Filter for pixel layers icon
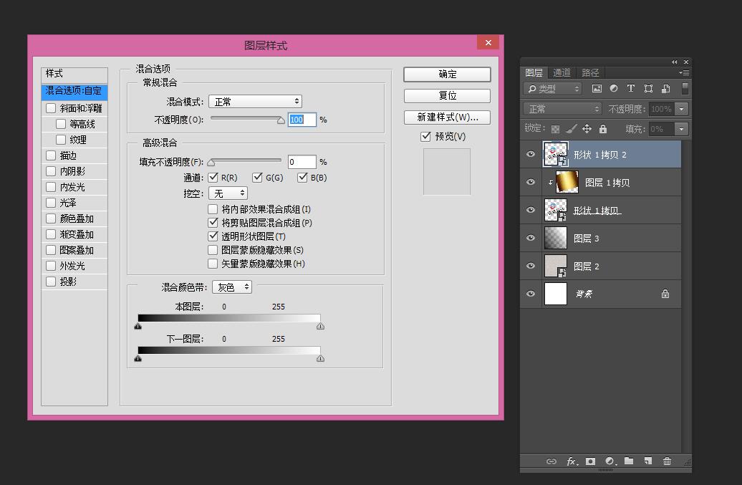The image size is (742, 485). (x=597, y=89)
